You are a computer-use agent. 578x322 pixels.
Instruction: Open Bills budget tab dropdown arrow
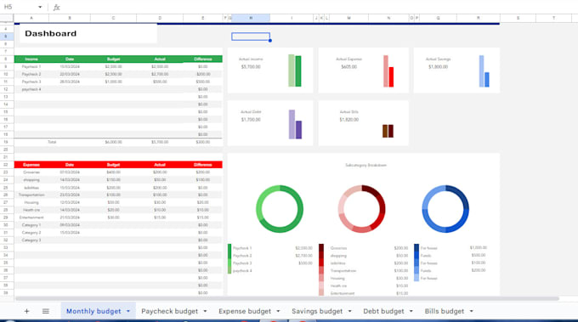pos(471,311)
